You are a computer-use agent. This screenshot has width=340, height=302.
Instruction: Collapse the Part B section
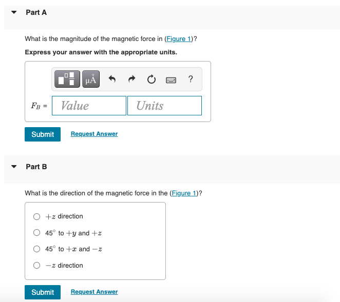tap(14, 167)
